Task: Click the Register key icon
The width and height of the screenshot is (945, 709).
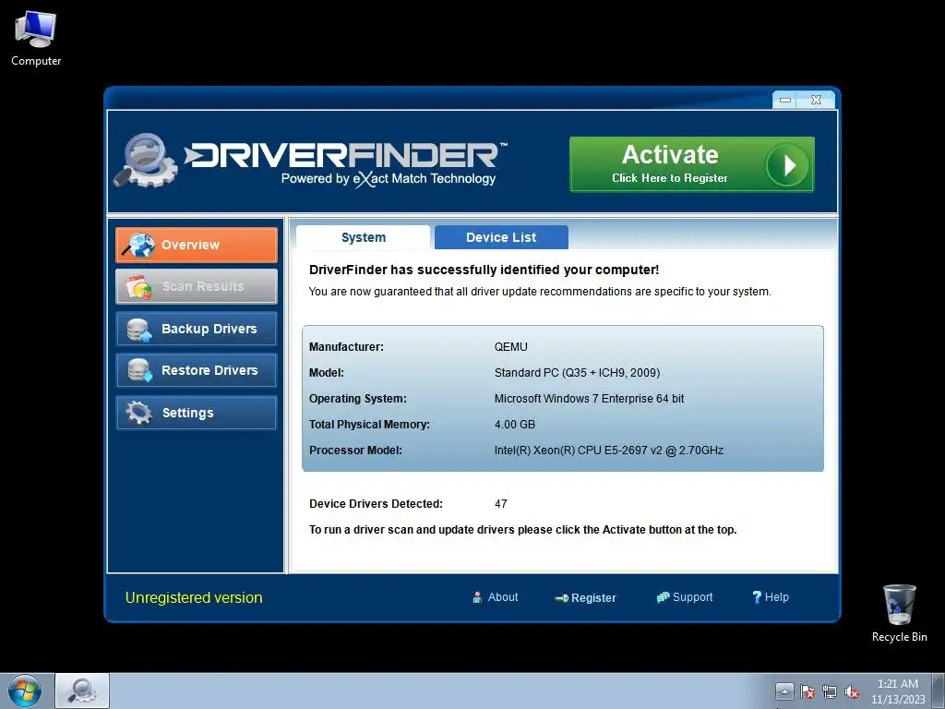Action: click(561, 598)
